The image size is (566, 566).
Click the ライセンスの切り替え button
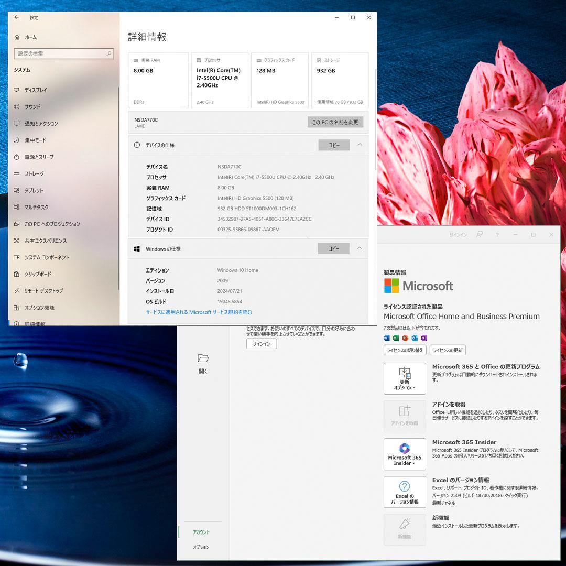click(x=406, y=350)
